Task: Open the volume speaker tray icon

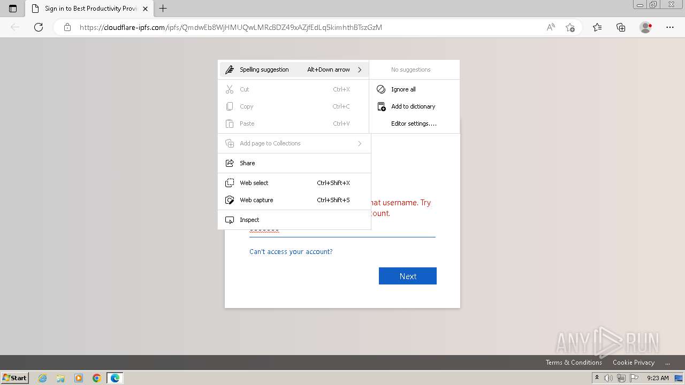Action: pyautogui.click(x=608, y=378)
